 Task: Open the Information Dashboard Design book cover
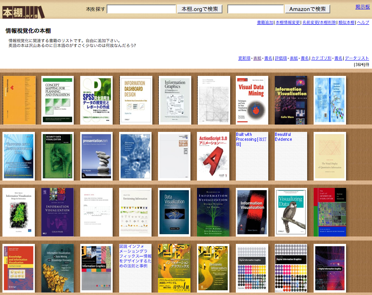[x=136, y=100]
